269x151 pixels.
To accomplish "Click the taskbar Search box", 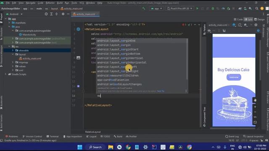I will [95, 147].
